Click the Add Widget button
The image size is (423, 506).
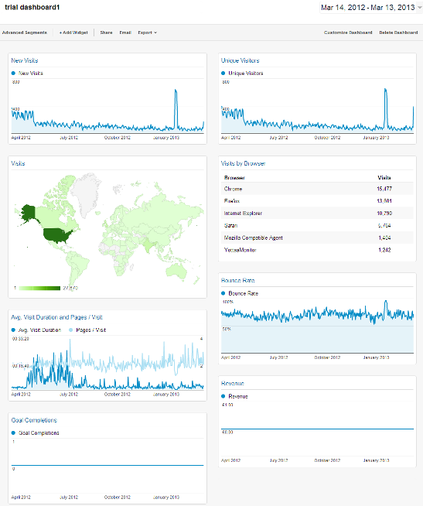[x=73, y=32]
